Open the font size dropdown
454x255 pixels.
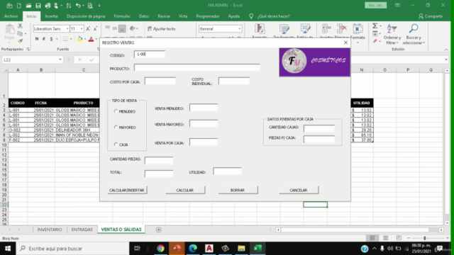82,28
